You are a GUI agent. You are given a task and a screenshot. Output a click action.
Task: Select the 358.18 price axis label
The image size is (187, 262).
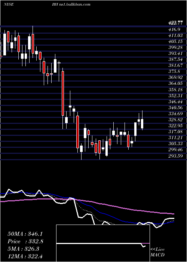pos(176,90)
